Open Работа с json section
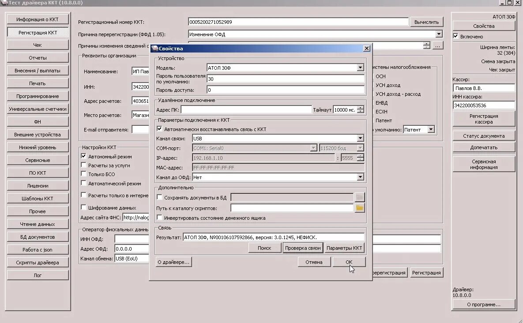523x323 pixels. (x=38, y=250)
